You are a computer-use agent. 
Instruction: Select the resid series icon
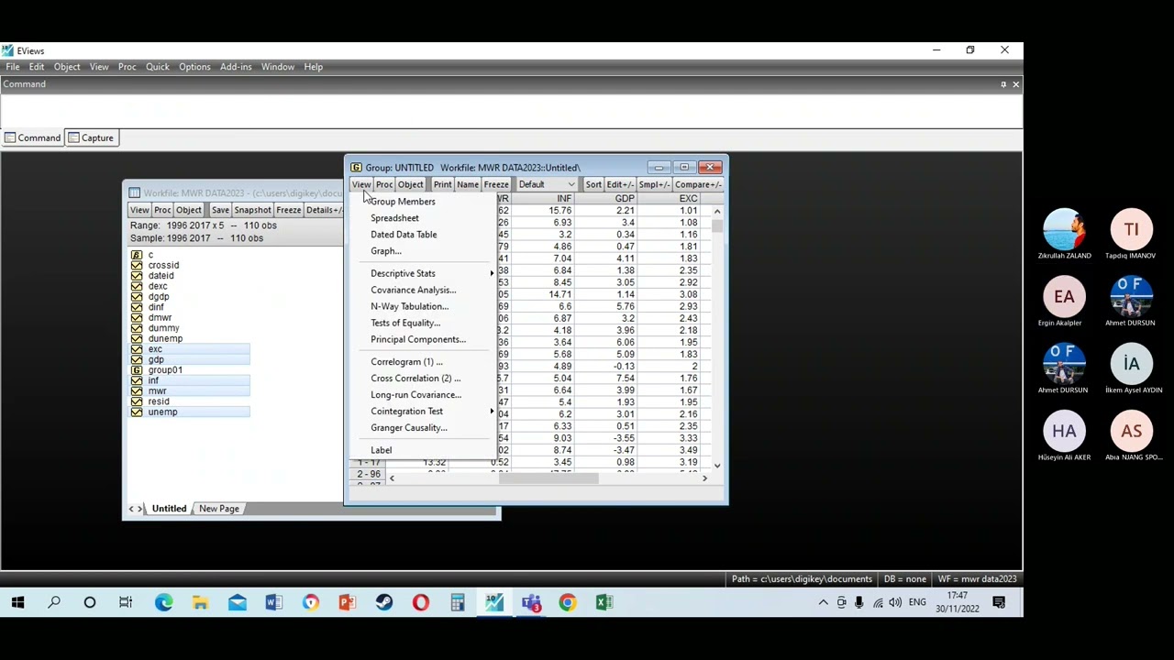point(137,401)
